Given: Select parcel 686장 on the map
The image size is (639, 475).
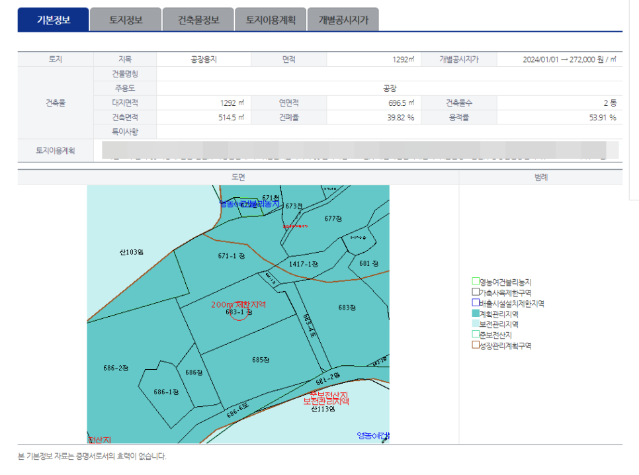Looking at the screenshot, I should coord(194,372).
